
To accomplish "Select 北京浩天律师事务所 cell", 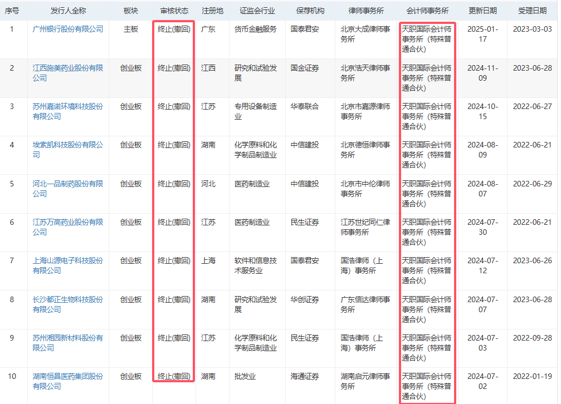I will (365, 73).
